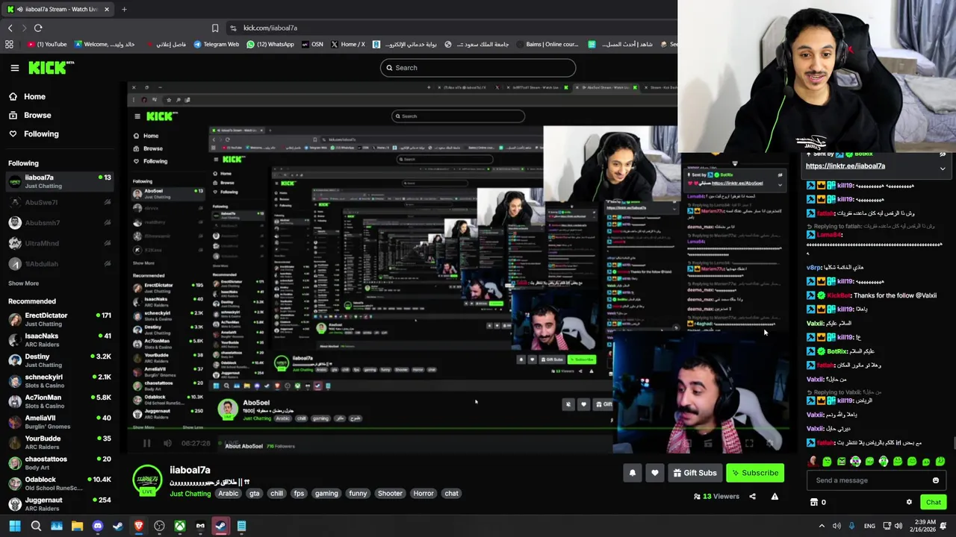
Task: Select the Arabic tag
Action: click(229, 494)
